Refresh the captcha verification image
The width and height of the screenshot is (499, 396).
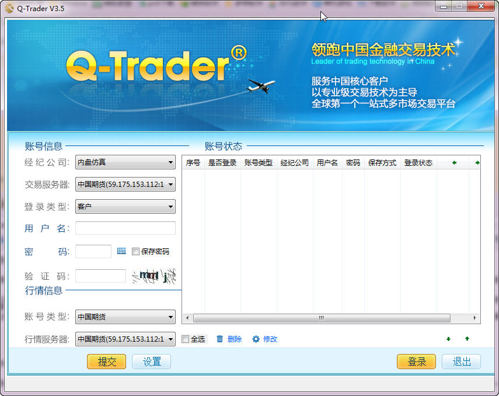pos(153,276)
